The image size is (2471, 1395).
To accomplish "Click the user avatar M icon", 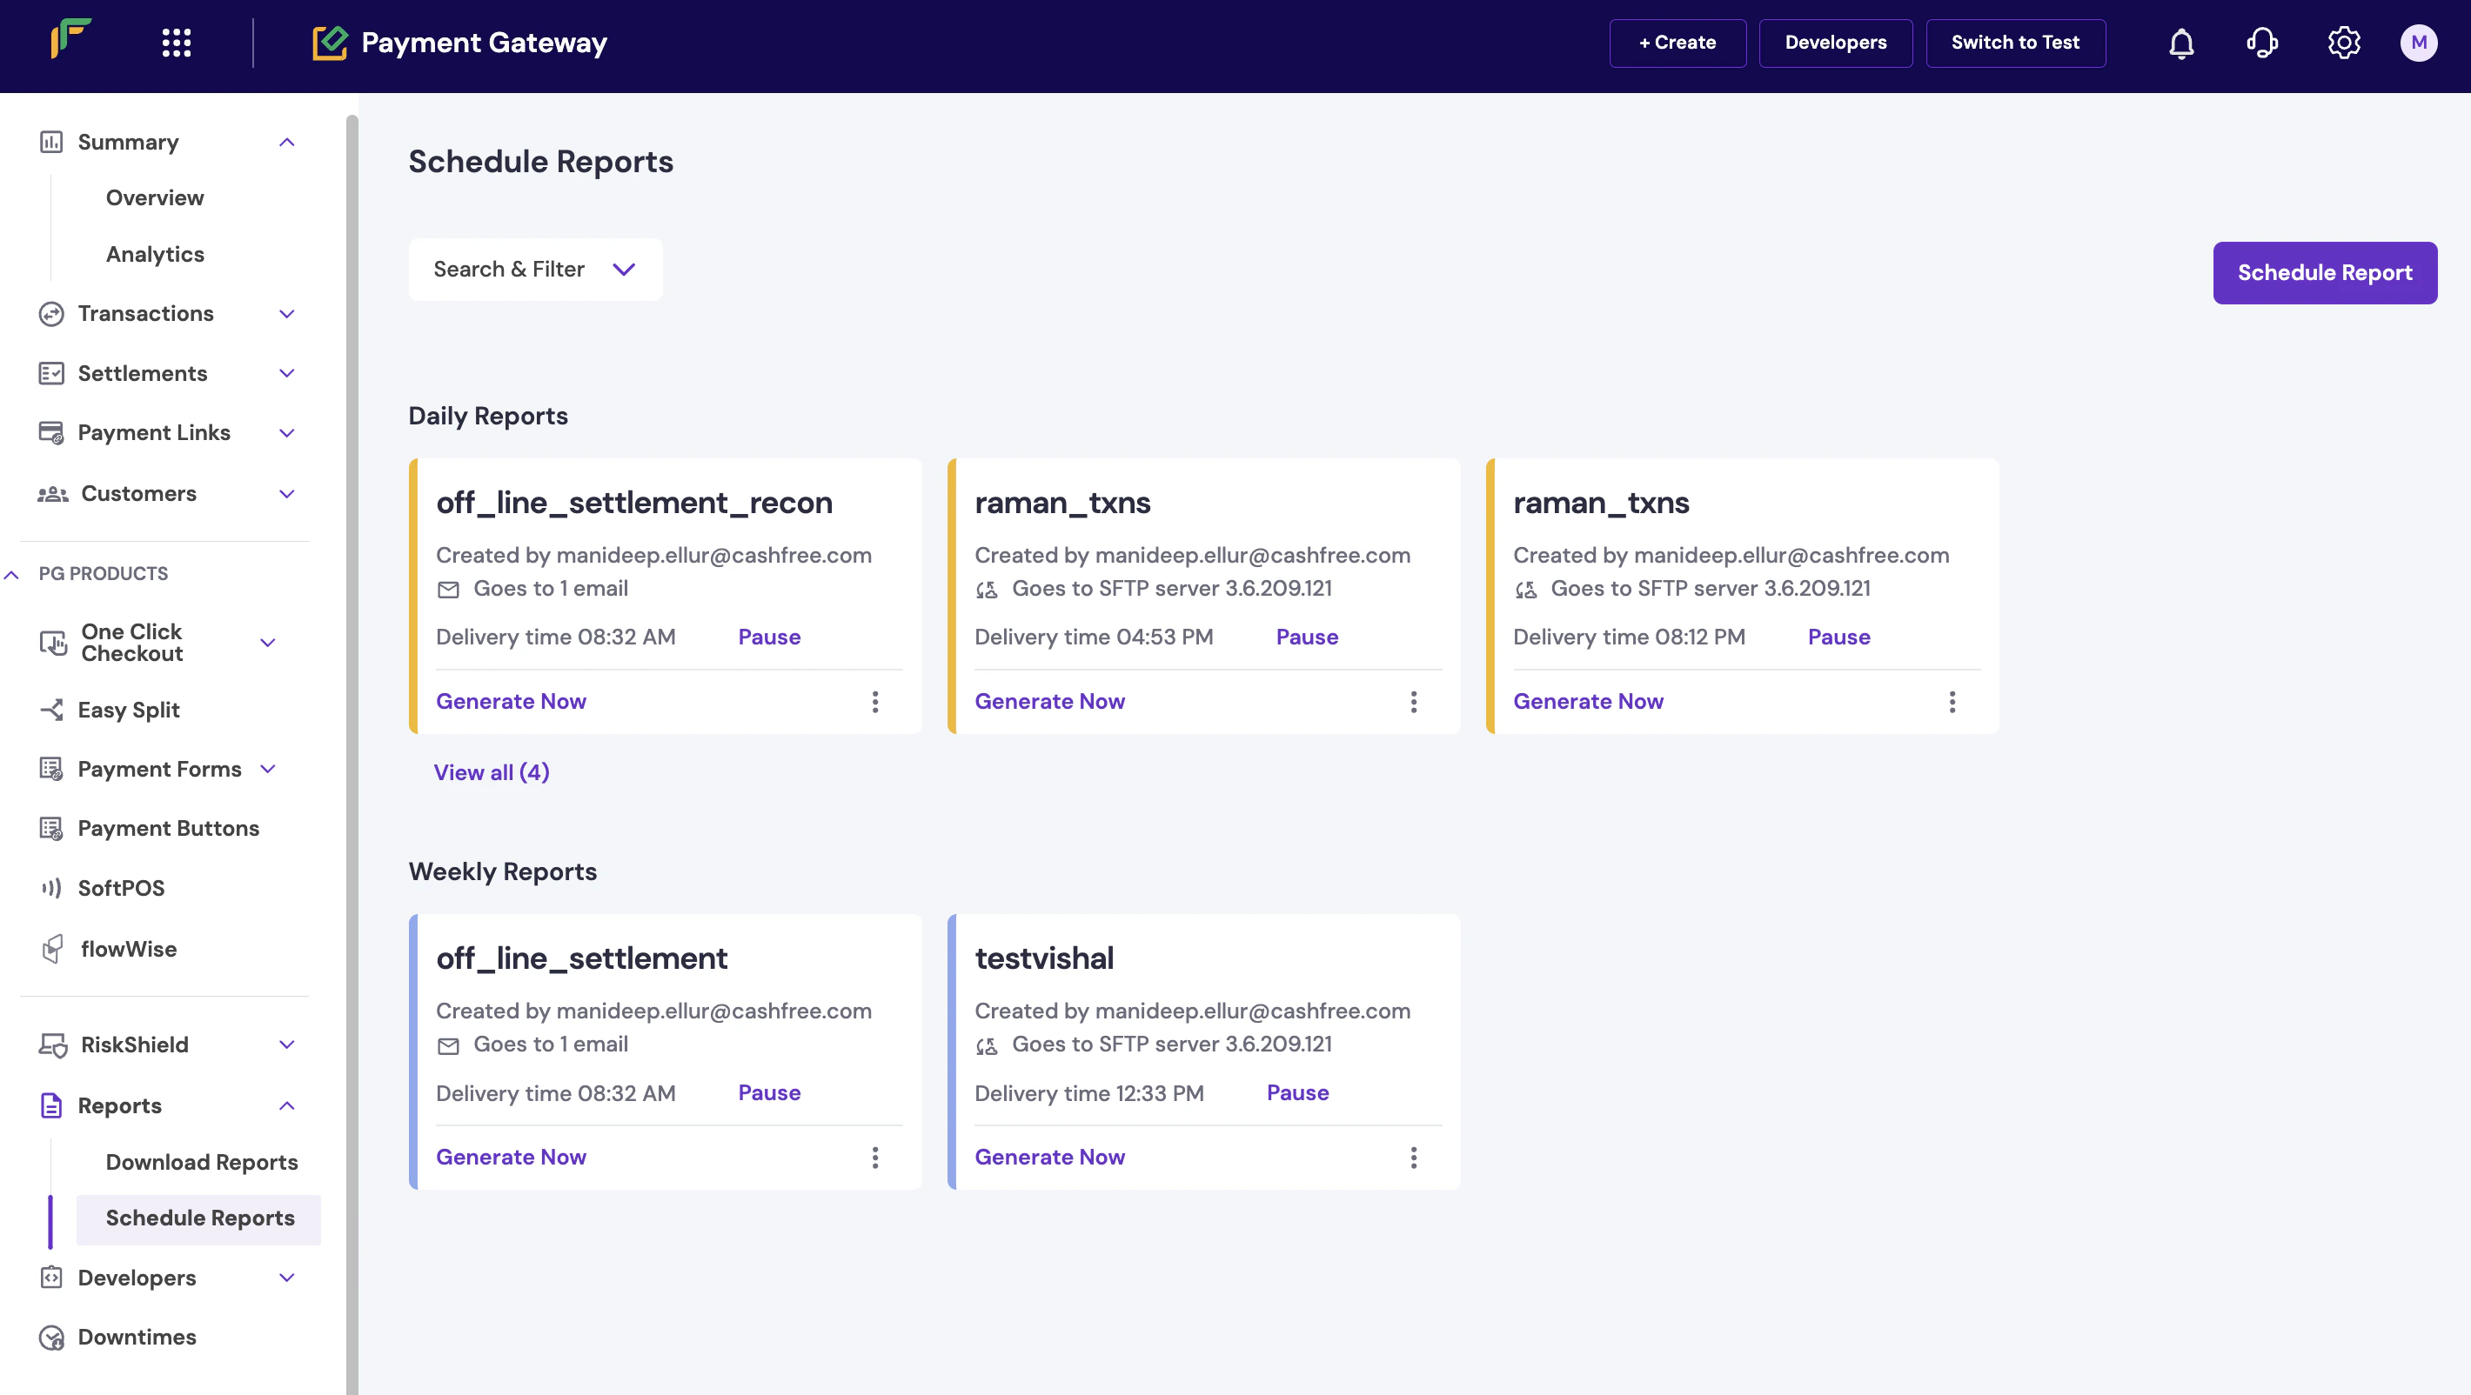I will click(2418, 43).
